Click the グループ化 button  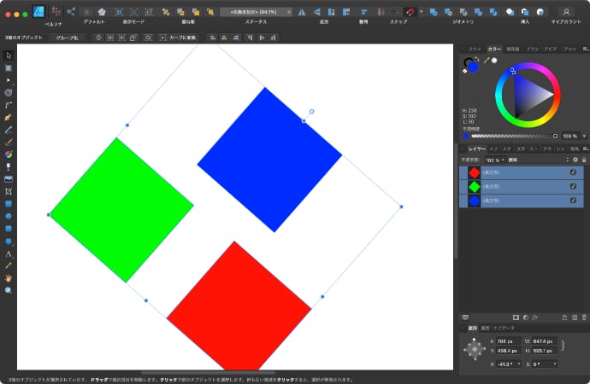click(x=66, y=38)
